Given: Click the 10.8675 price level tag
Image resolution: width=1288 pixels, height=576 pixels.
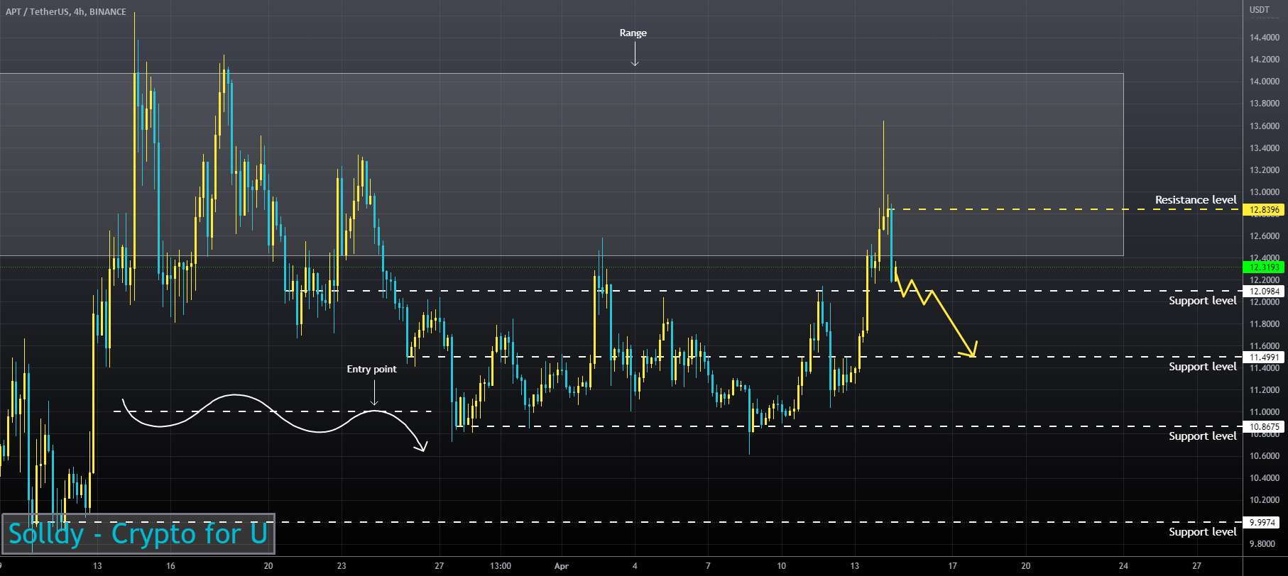Looking at the screenshot, I should pyautogui.click(x=1264, y=427).
